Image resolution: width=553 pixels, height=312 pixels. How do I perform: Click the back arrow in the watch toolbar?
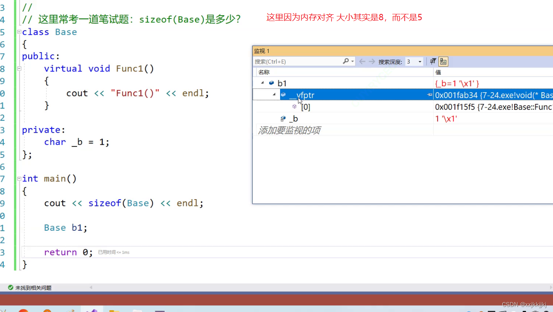click(362, 61)
